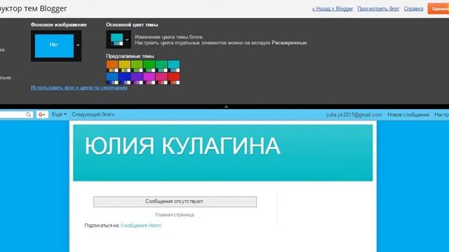Select the emerald green suggested theme swatch
Viewport: 449px width, 252px height.
click(161, 66)
